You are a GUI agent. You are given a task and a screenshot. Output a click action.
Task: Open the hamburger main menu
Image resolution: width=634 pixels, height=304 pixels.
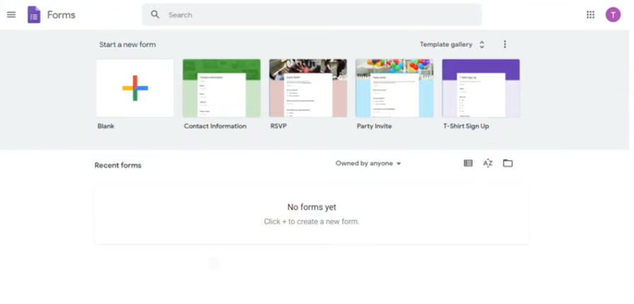coord(11,15)
